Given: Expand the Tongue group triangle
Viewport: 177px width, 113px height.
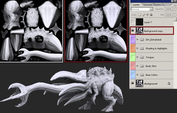Looking at the screenshot, I should tap(137, 57).
